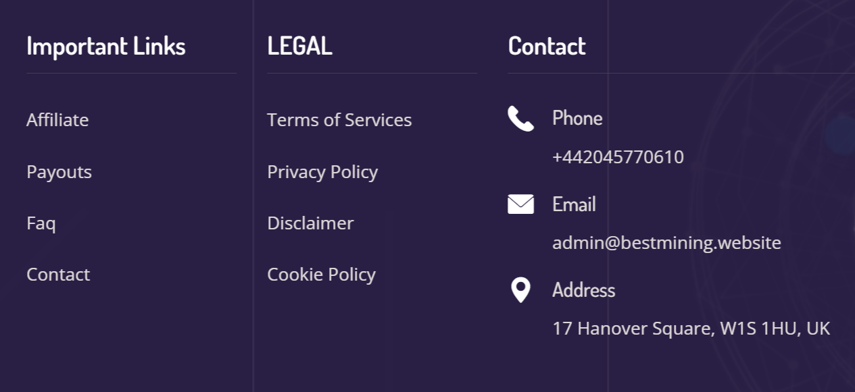The height and width of the screenshot is (392, 855).
Task: Click the Contact link under Important Links
Action: pos(58,275)
